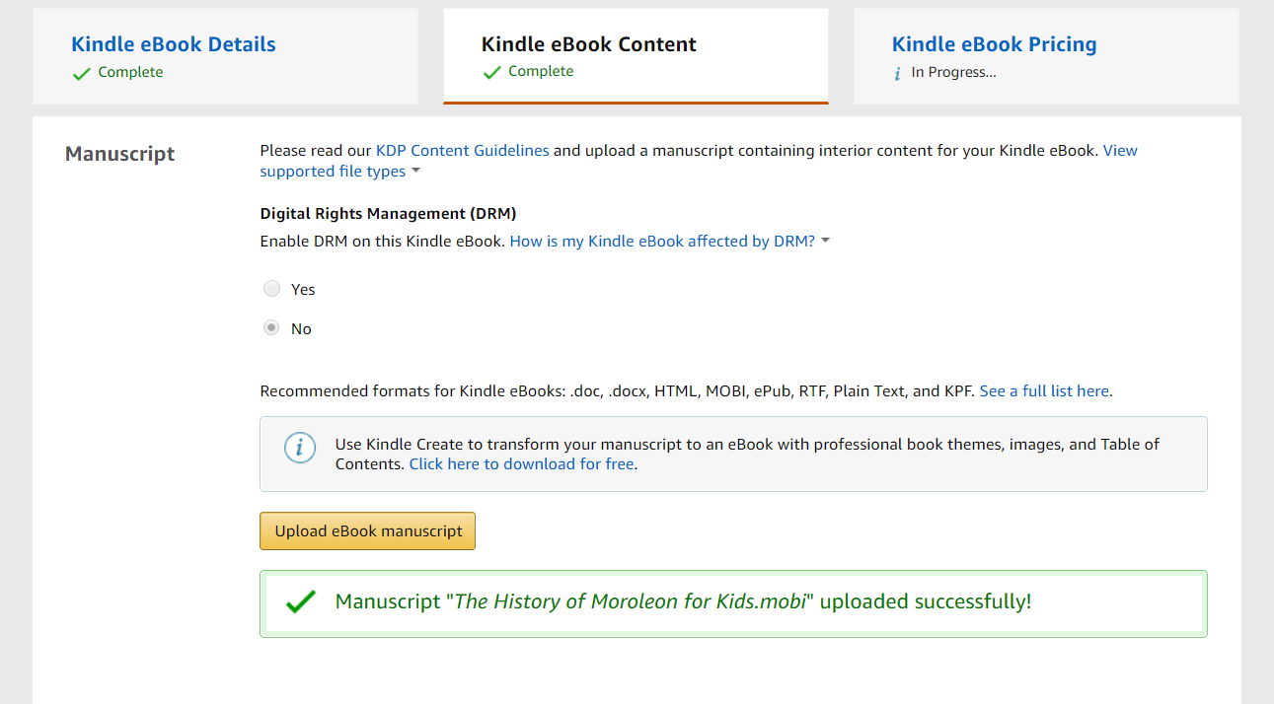
Task: Click the View supported file types link
Action: coord(333,172)
